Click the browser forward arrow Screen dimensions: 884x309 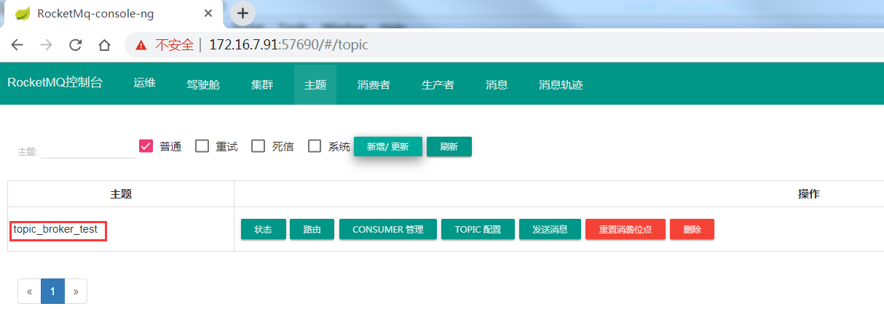click(x=46, y=44)
